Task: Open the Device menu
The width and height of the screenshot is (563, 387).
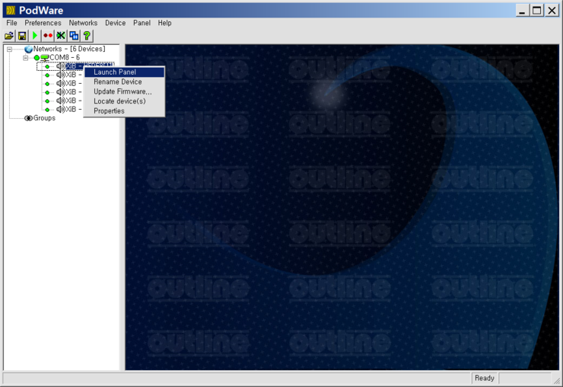Action: (115, 23)
